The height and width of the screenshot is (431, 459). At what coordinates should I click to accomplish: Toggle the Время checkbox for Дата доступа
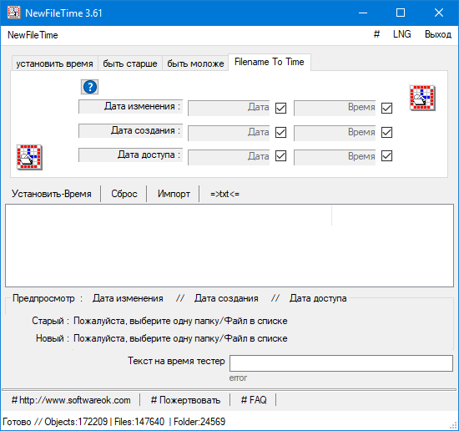386,156
